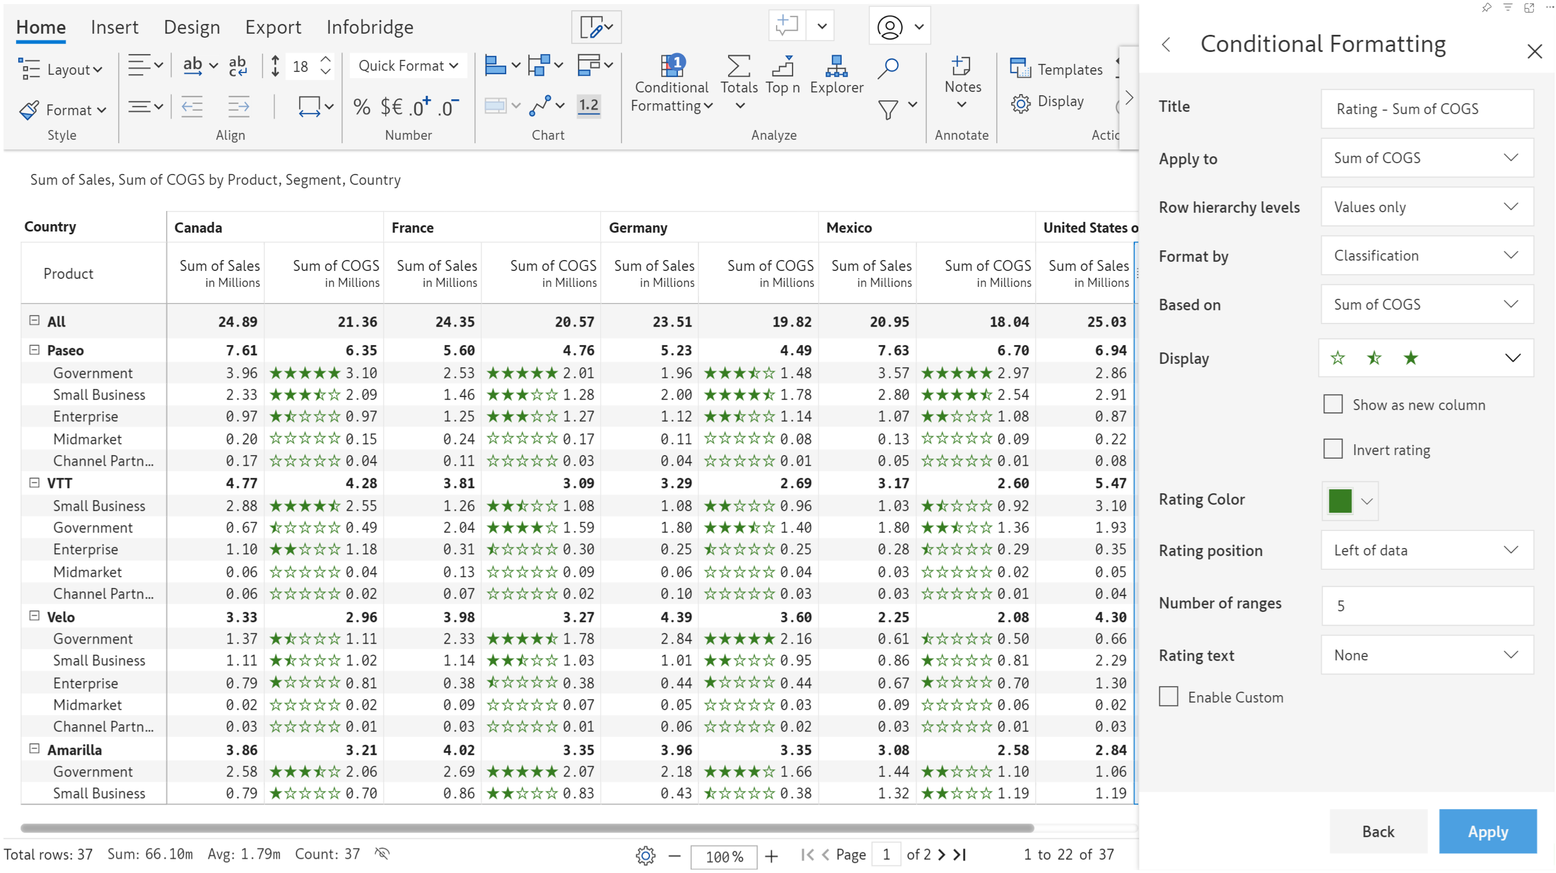Screen dimensions: 1556x873
Task: Click the percentage number format icon
Action: point(361,107)
